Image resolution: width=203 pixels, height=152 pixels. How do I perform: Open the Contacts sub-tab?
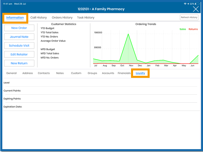pos(44,73)
